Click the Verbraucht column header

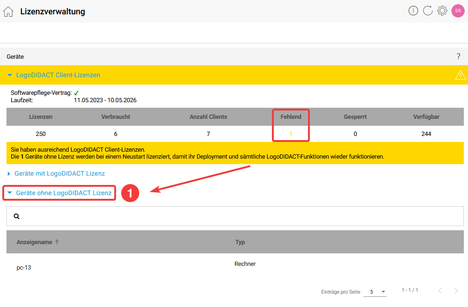(116, 117)
